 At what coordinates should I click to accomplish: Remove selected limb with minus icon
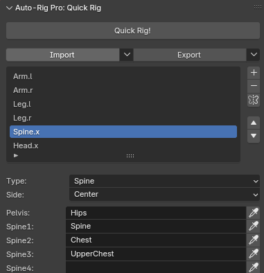(254, 86)
